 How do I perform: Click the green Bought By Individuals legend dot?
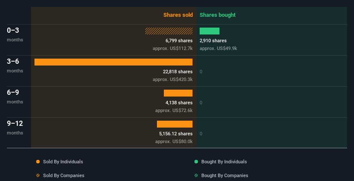click(196, 162)
